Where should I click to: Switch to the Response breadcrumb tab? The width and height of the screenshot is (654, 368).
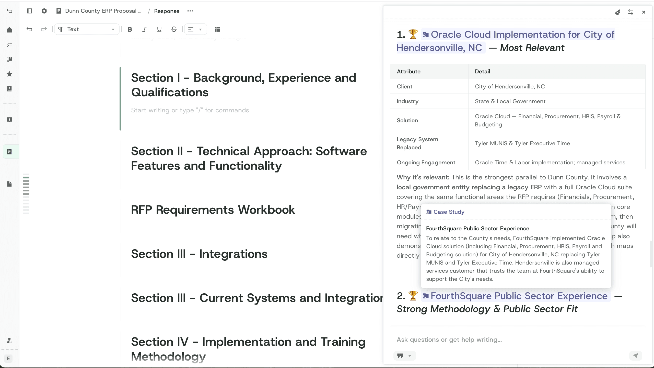point(167,11)
